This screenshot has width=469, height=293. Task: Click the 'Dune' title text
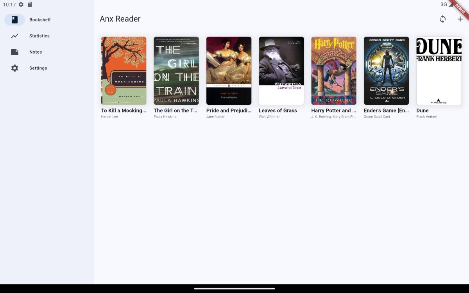[422, 111]
